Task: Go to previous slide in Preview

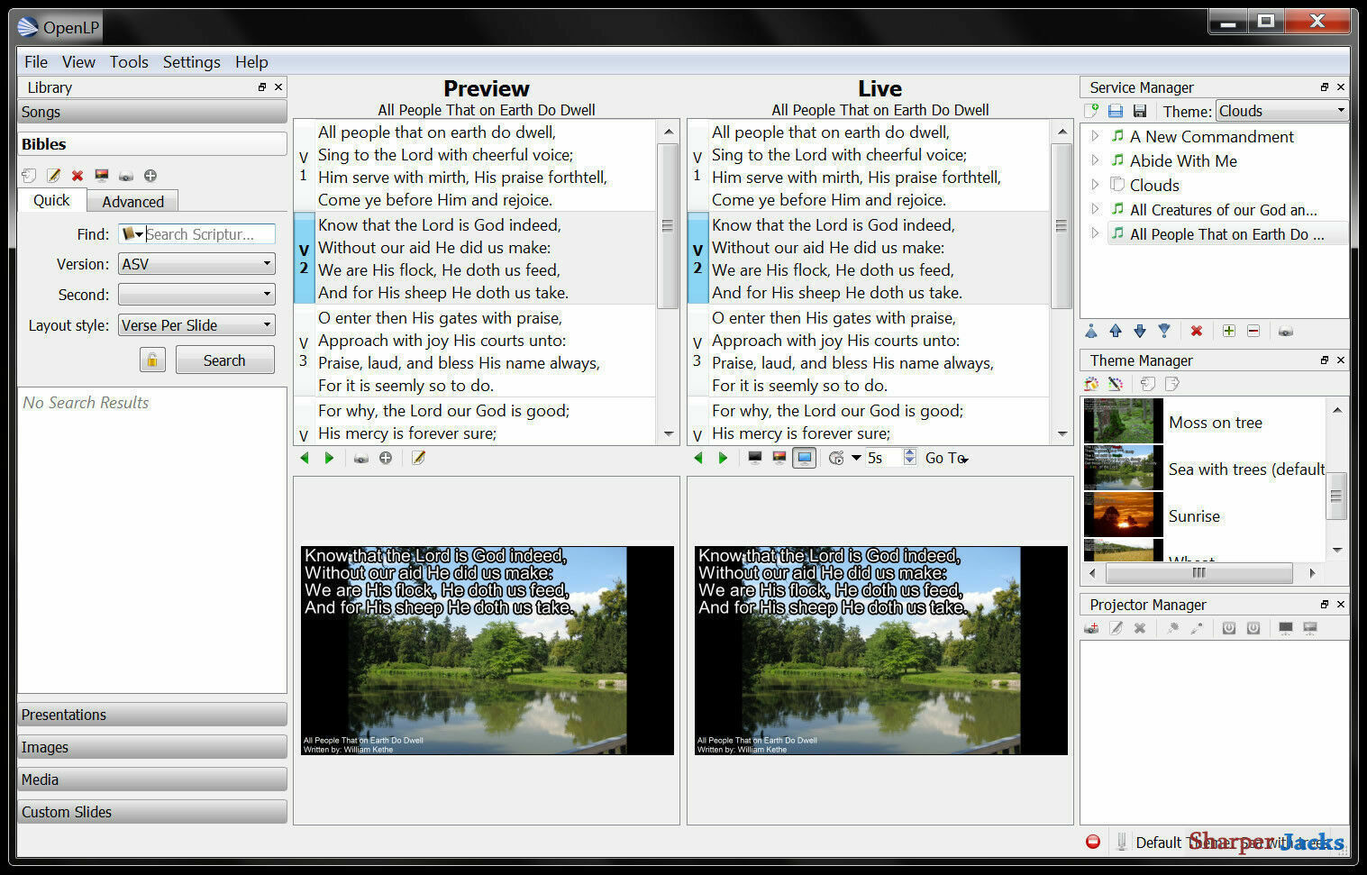Action: [x=305, y=458]
